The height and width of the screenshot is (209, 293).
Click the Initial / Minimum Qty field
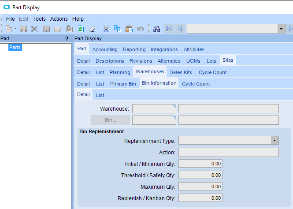coord(200,164)
